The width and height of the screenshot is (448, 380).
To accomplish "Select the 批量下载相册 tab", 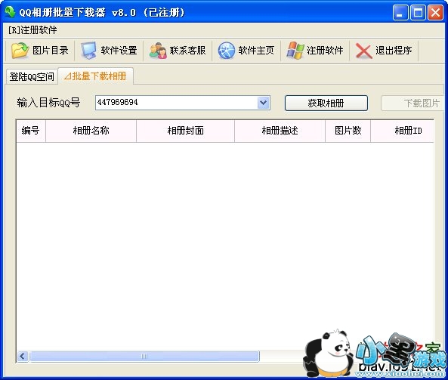I will click(95, 76).
